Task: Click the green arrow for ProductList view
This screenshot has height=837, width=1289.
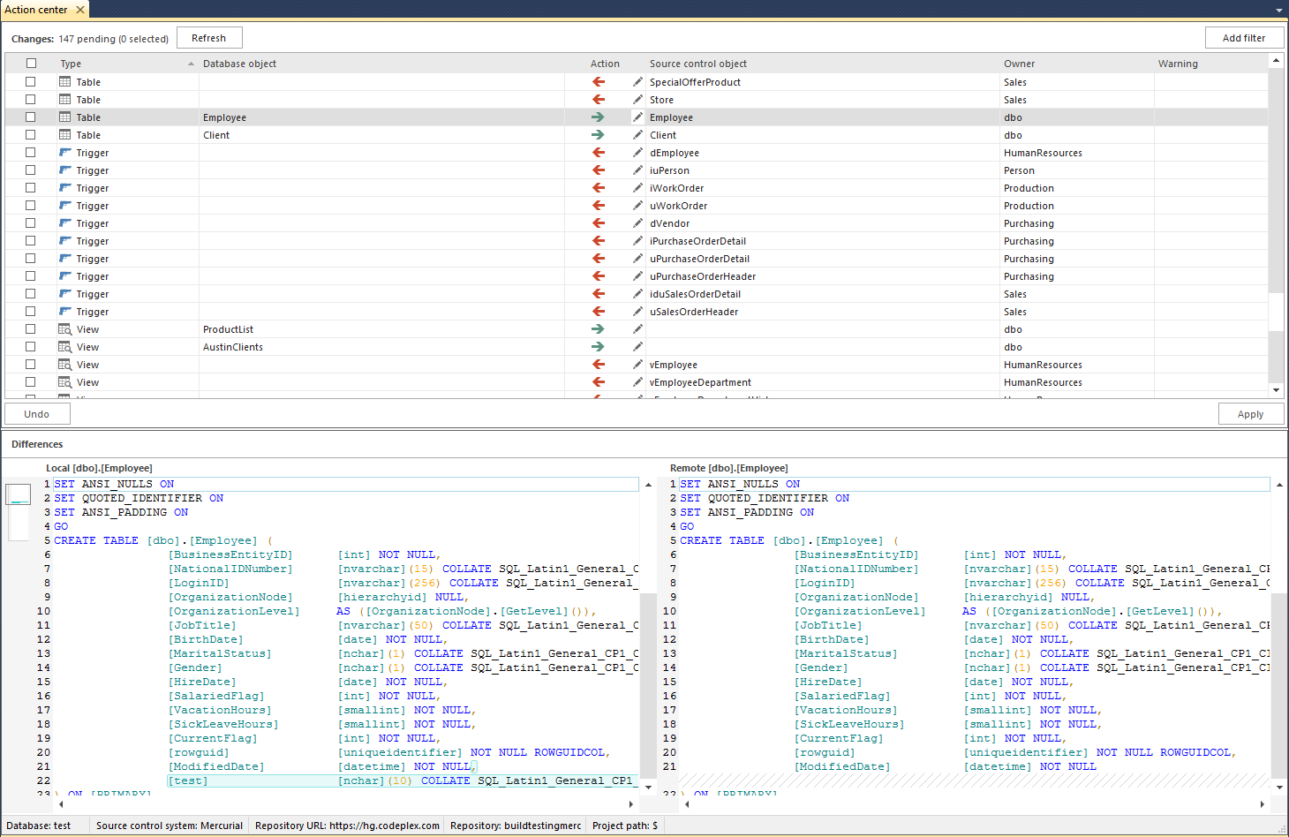Action: [x=599, y=329]
